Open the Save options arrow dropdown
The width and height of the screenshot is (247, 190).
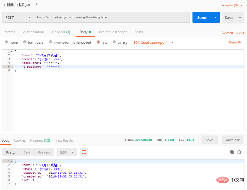pyautogui.click(x=240, y=18)
